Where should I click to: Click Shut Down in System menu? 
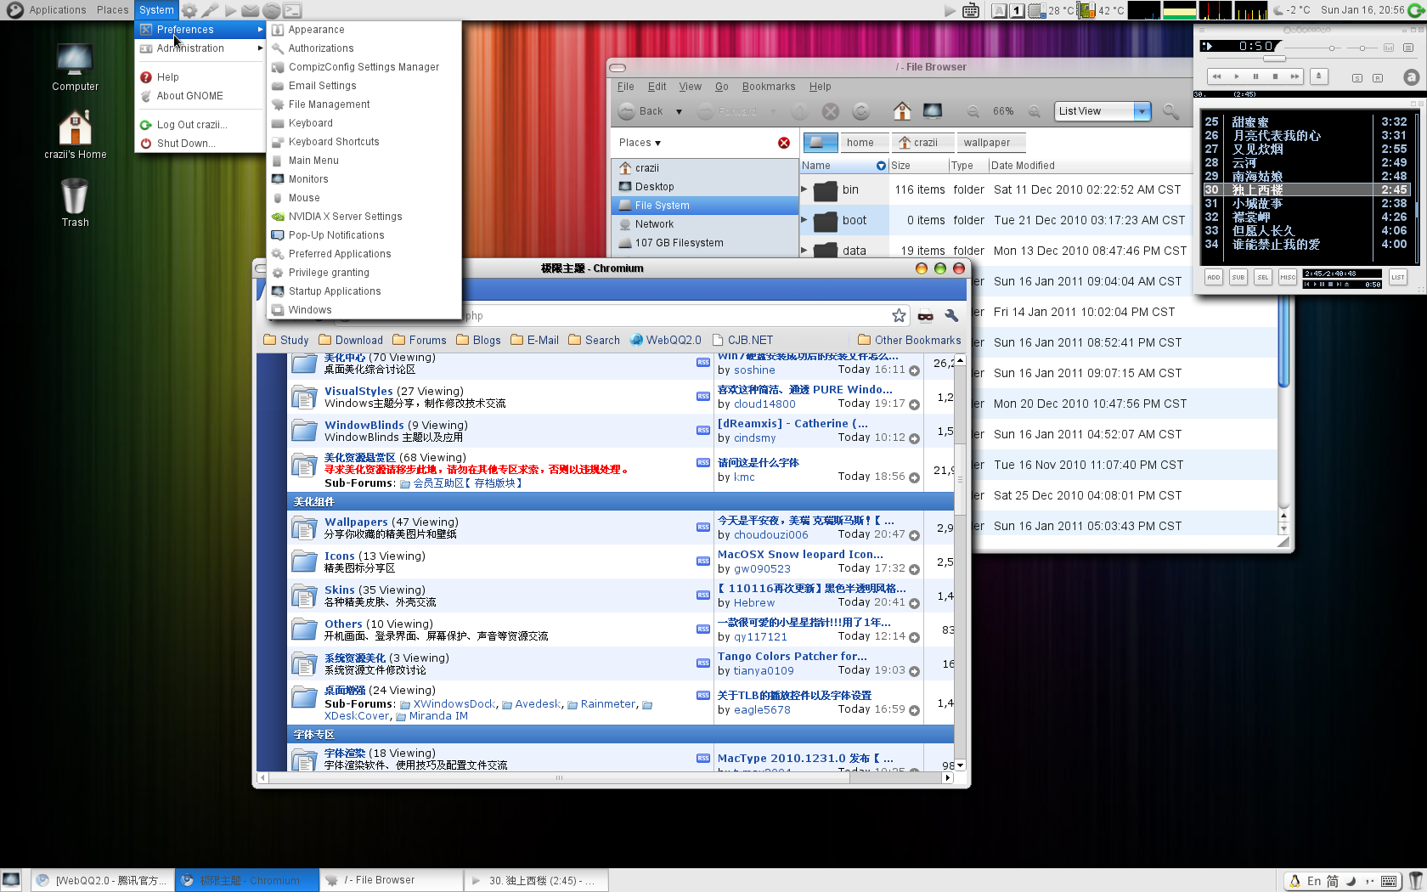[200, 144]
